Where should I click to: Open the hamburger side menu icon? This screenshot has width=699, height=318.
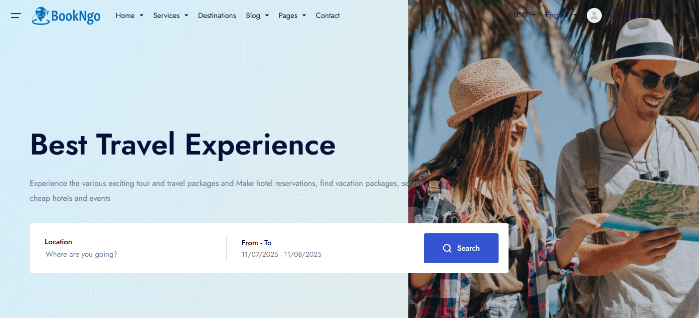click(x=15, y=15)
